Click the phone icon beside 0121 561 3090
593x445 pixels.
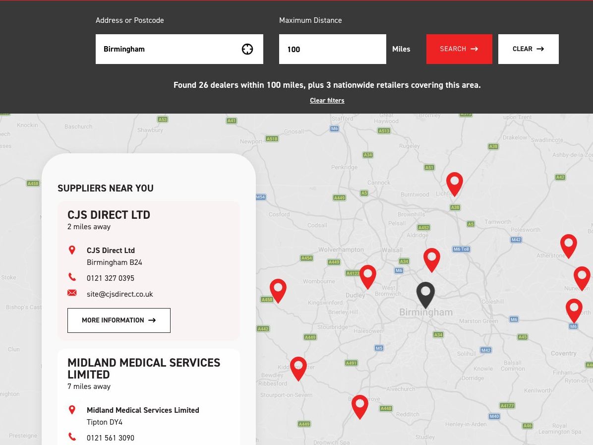coord(72,437)
